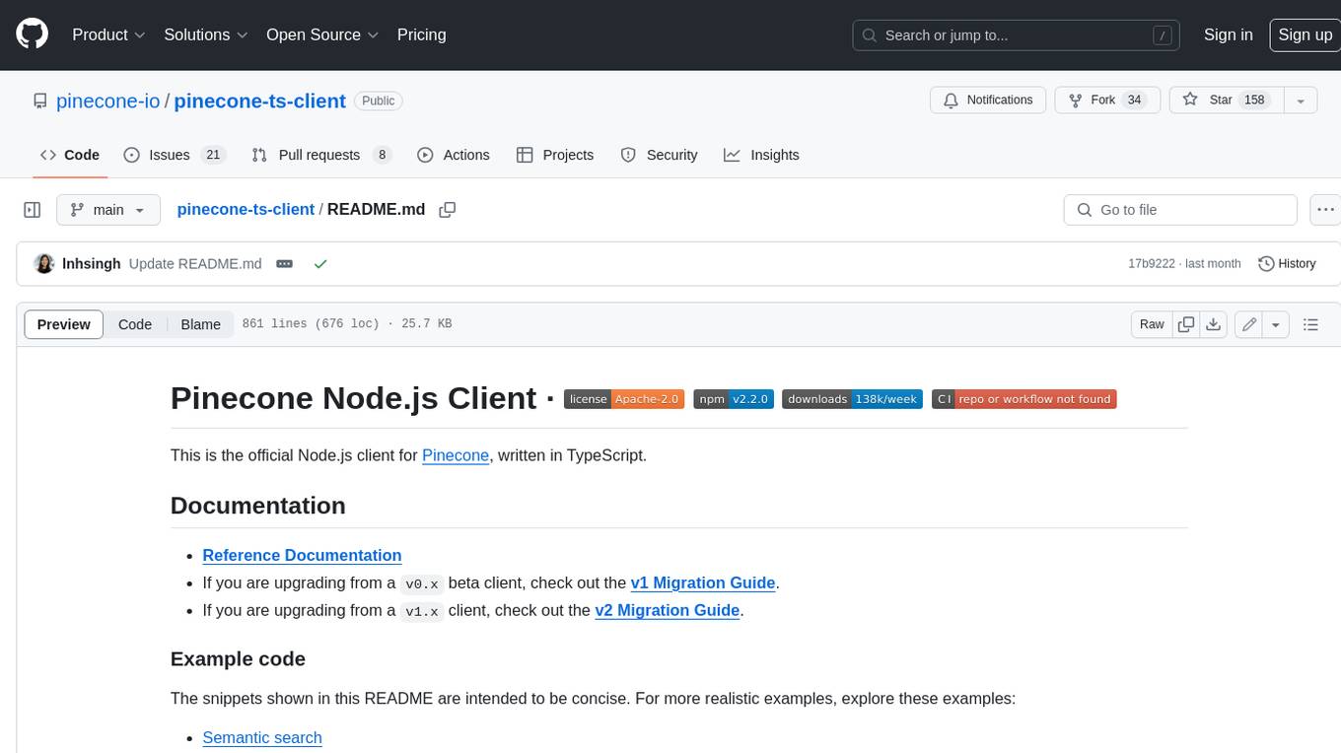Switch to the Actions tab
Viewport: 1341px width, 753px height.
pyautogui.click(x=454, y=155)
